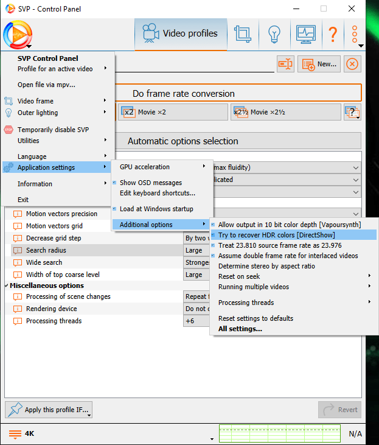Click the Application settings gear icon
Viewport: 379px width, 445px height.
[9, 167]
